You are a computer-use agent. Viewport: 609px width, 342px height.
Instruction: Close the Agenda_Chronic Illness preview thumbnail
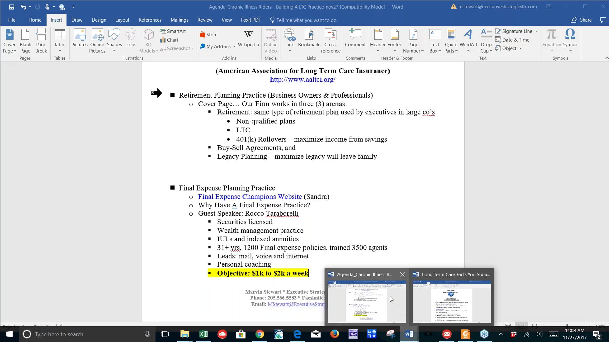point(402,274)
